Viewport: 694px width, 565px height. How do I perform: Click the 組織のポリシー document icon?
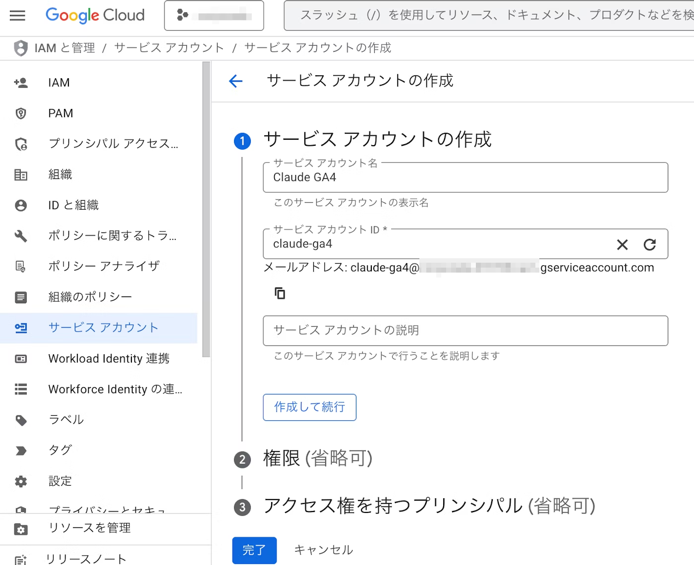[21, 297]
